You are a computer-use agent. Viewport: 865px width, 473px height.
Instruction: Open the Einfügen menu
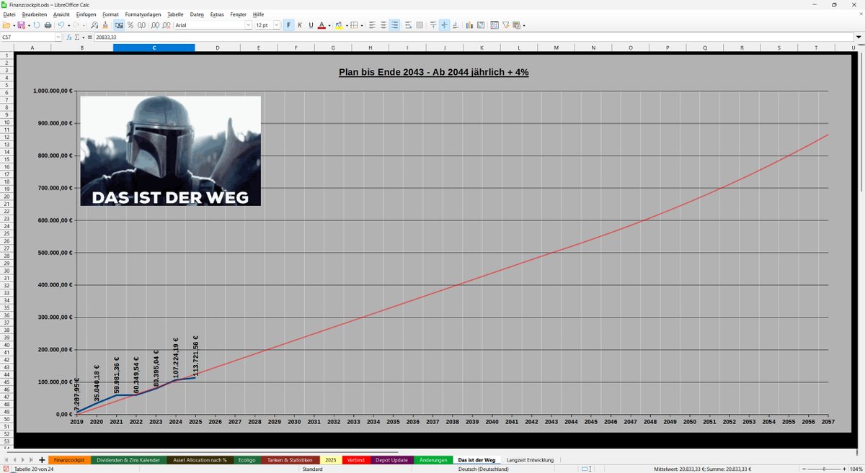click(x=86, y=14)
